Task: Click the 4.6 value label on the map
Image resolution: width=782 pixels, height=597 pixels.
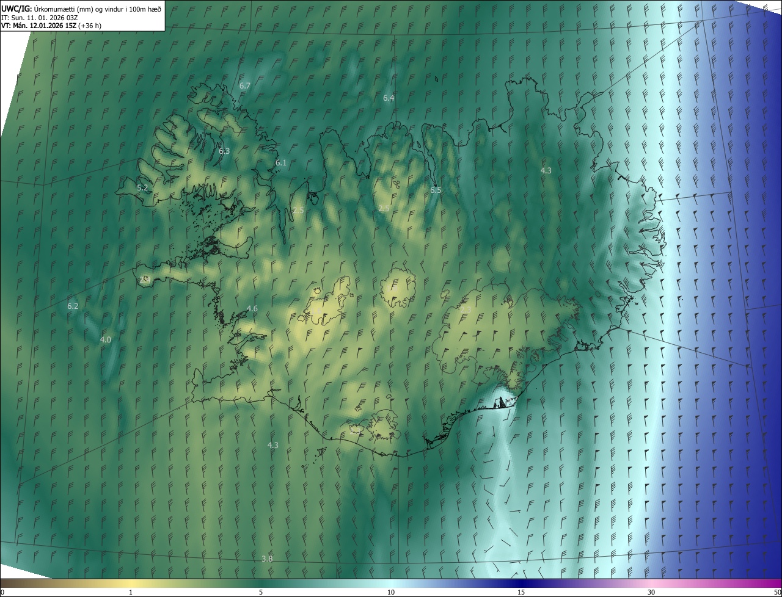Action: pos(252,309)
